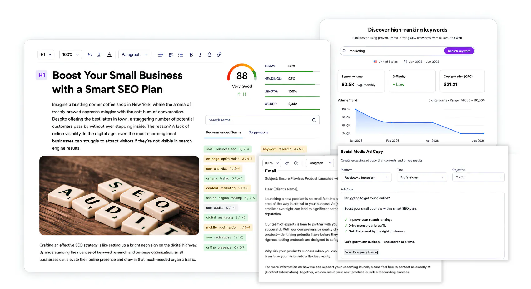Click the text color underlined A icon
Image resolution: width=531 pixels, height=289 pixels.
109,55
